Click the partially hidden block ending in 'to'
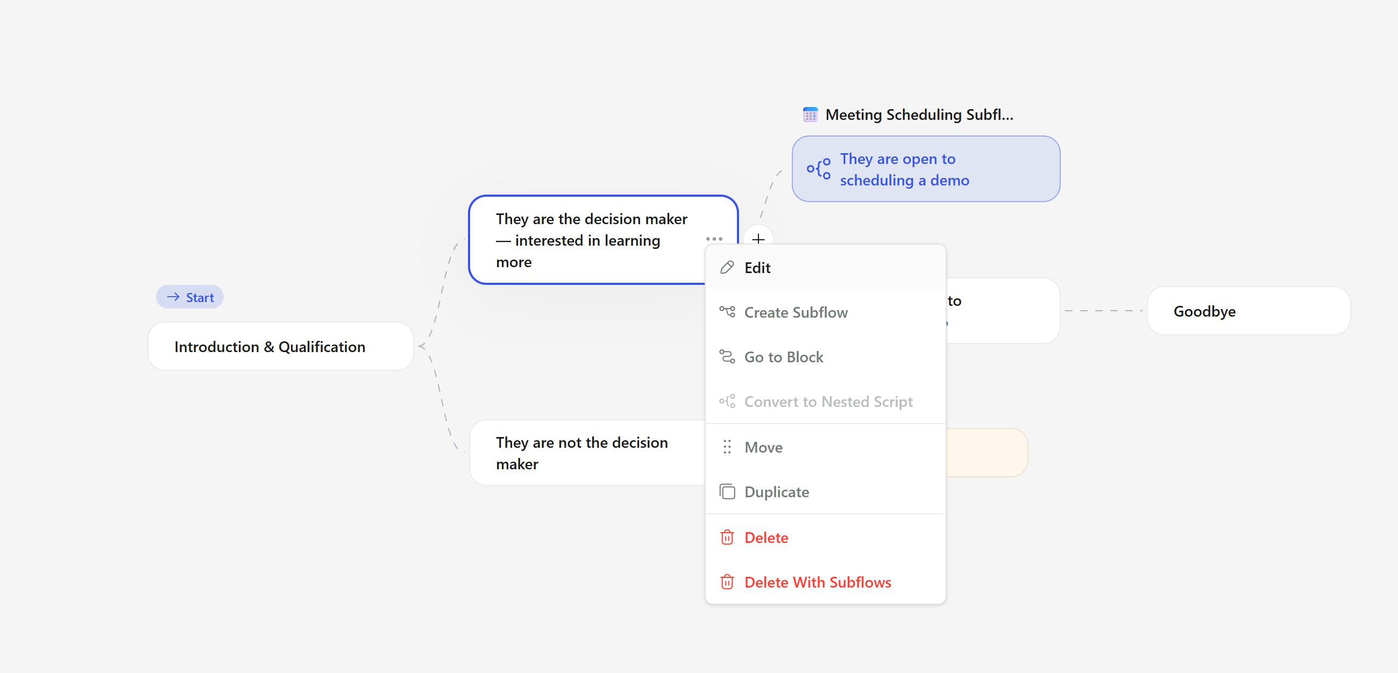Image resolution: width=1398 pixels, height=673 pixels. click(x=1003, y=311)
